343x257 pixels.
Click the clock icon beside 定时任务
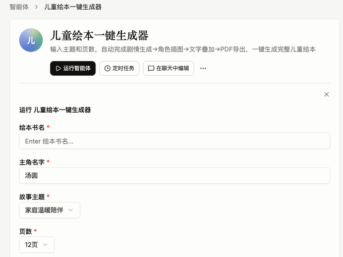(x=107, y=68)
